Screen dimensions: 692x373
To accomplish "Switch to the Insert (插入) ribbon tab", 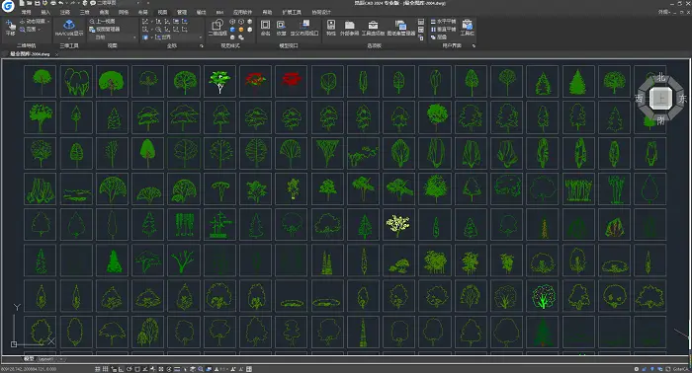I will 45,12.
